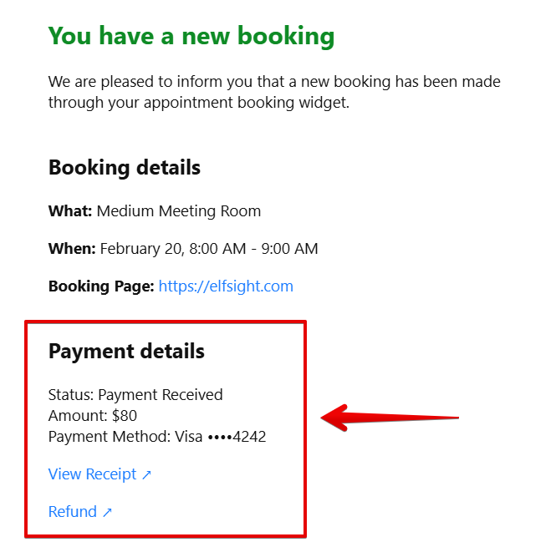556x542 pixels.
Task: Select the "Payment details" heading
Action: click(126, 351)
